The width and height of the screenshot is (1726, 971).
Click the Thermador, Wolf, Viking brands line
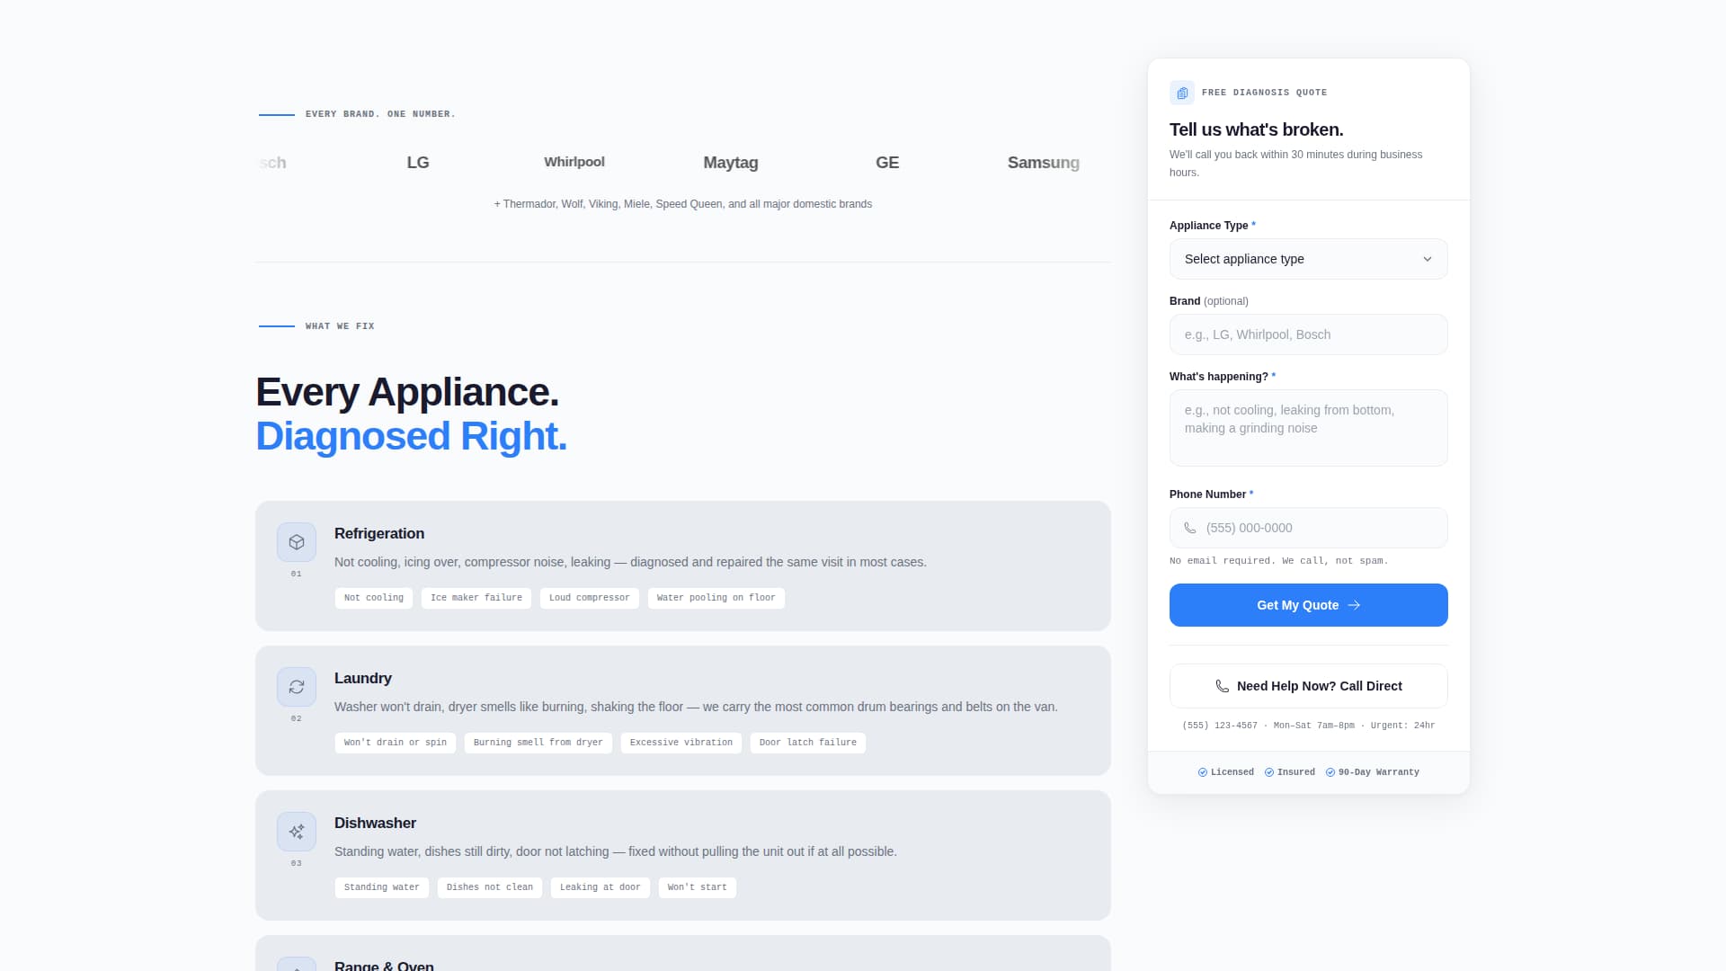(683, 204)
